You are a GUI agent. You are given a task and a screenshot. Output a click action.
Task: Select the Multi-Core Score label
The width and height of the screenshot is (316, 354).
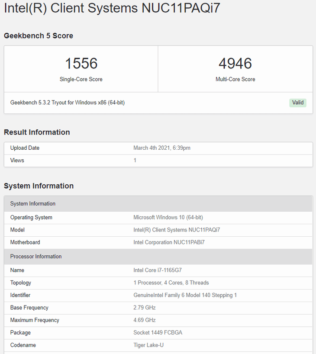(235, 79)
